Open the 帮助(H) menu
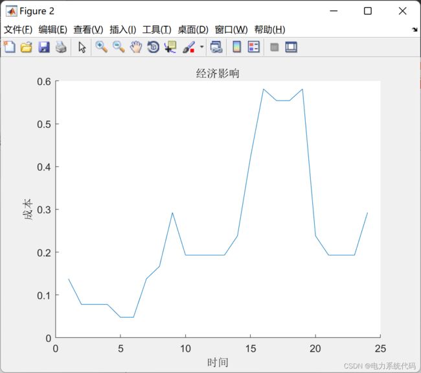Screen dimensions: 421x373 (269, 30)
